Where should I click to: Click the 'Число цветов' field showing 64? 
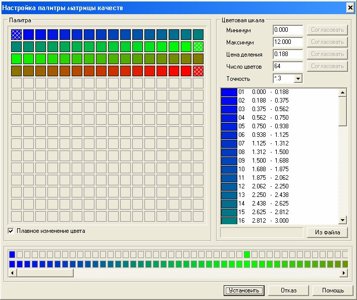(x=287, y=66)
